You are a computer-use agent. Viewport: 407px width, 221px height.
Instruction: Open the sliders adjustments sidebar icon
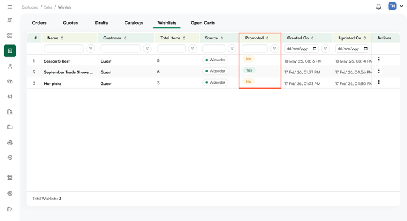coord(10,97)
